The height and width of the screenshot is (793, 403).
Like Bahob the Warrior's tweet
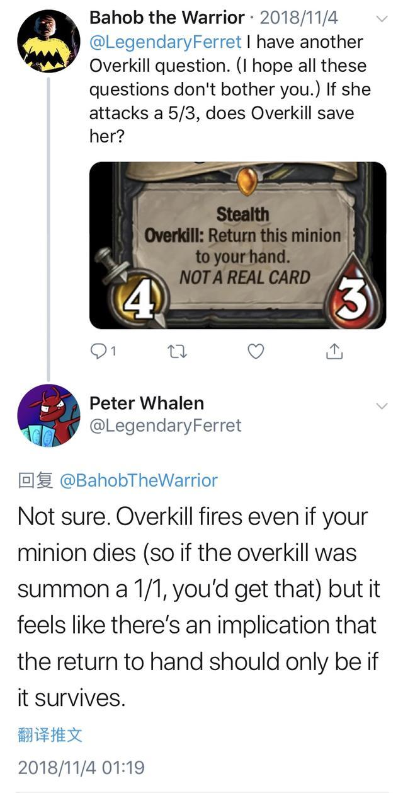click(x=255, y=352)
